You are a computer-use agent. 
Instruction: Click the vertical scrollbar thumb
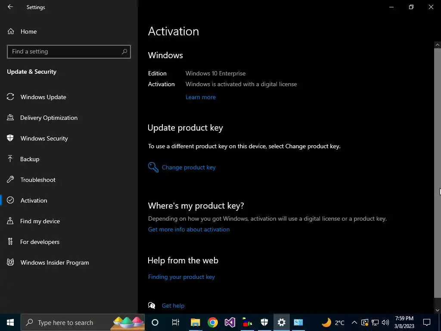(x=438, y=173)
